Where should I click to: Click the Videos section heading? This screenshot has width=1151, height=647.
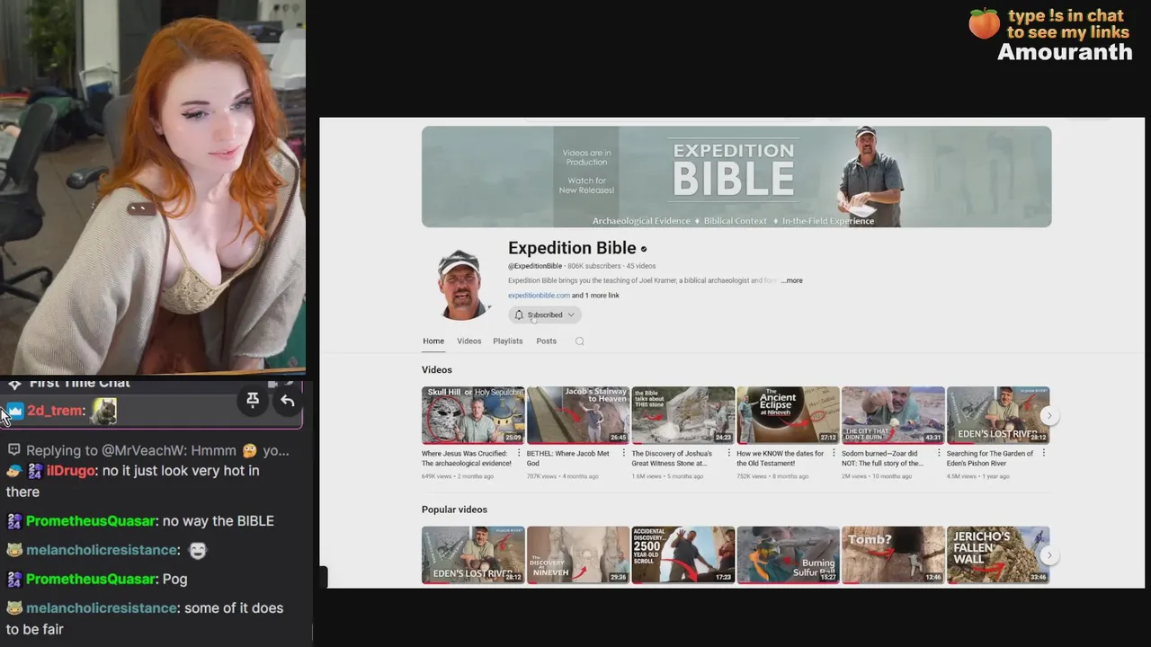(437, 370)
